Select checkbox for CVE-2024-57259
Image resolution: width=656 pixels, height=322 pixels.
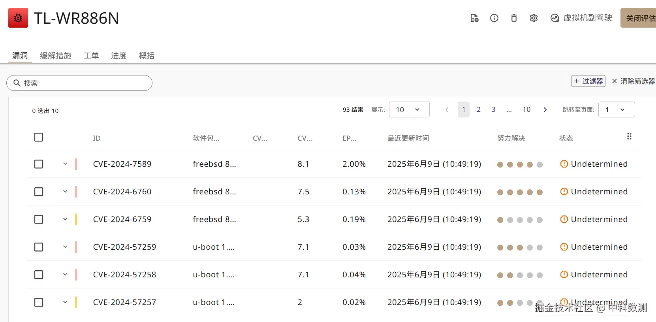(x=39, y=247)
